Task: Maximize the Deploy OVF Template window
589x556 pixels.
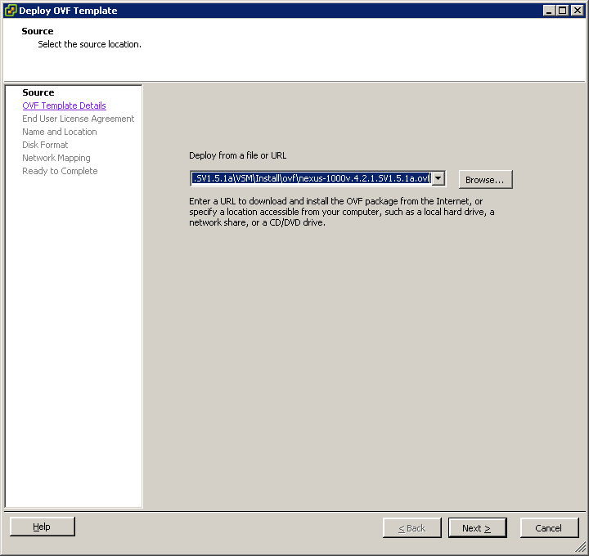Action: [563, 11]
